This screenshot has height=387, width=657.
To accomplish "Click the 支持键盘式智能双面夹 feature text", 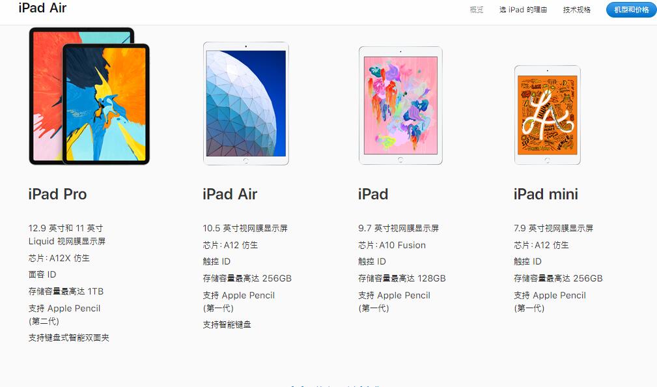I will pos(69,337).
